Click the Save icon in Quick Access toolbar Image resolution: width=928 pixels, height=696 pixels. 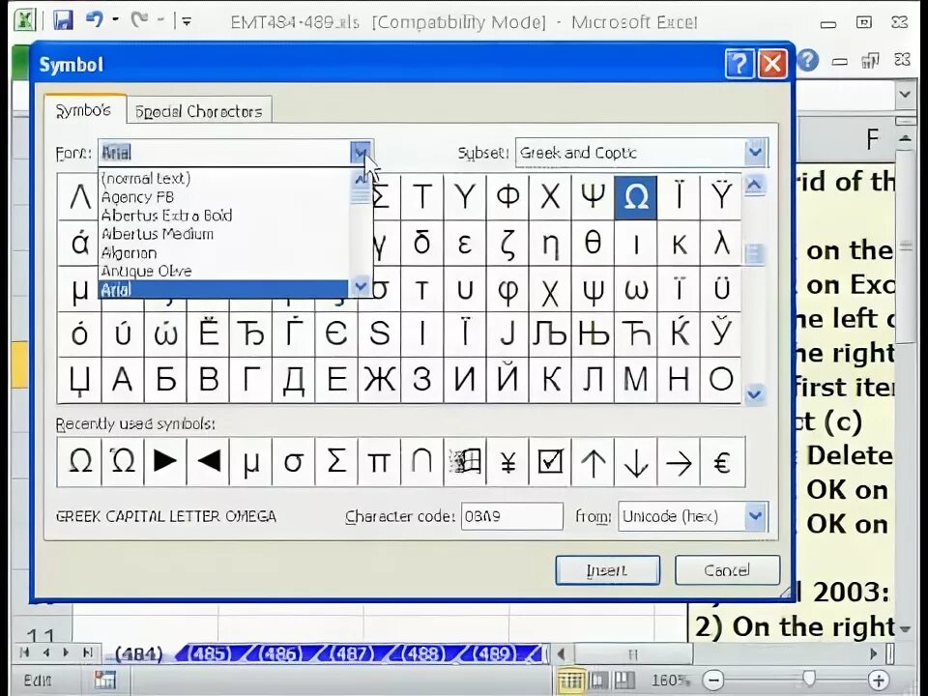click(x=63, y=20)
